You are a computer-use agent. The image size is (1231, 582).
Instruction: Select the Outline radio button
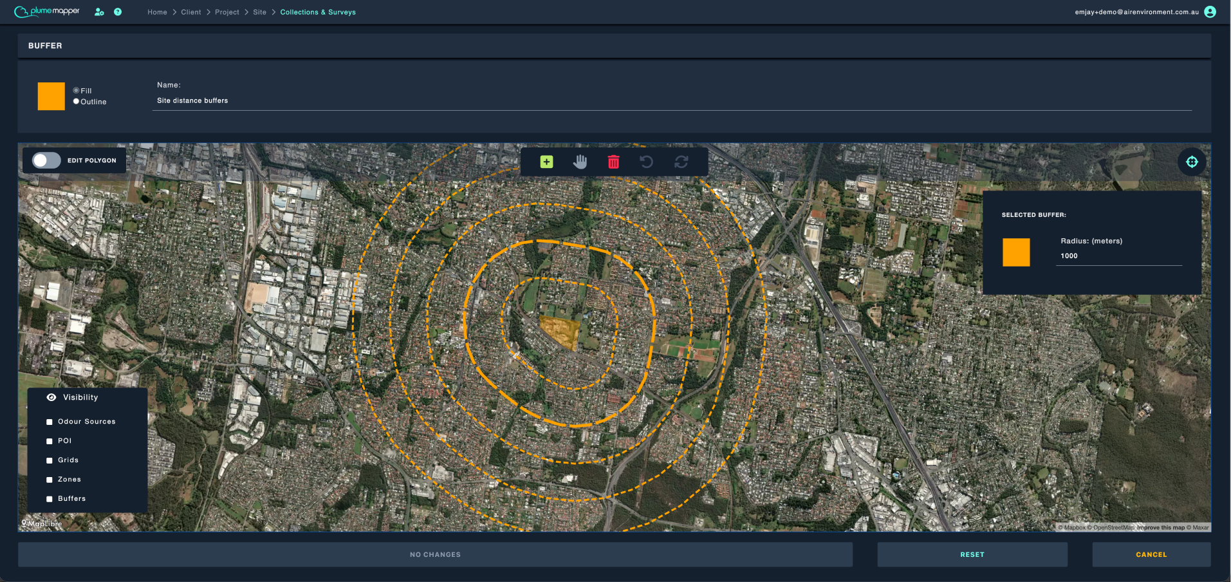[x=76, y=101]
